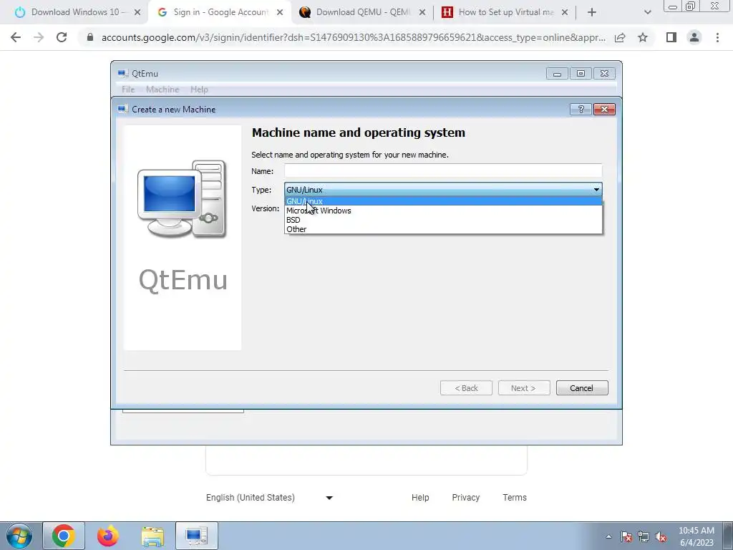Click the machine Name input field
The height and width of the screenshot is (550, 733).
point(443,170)
